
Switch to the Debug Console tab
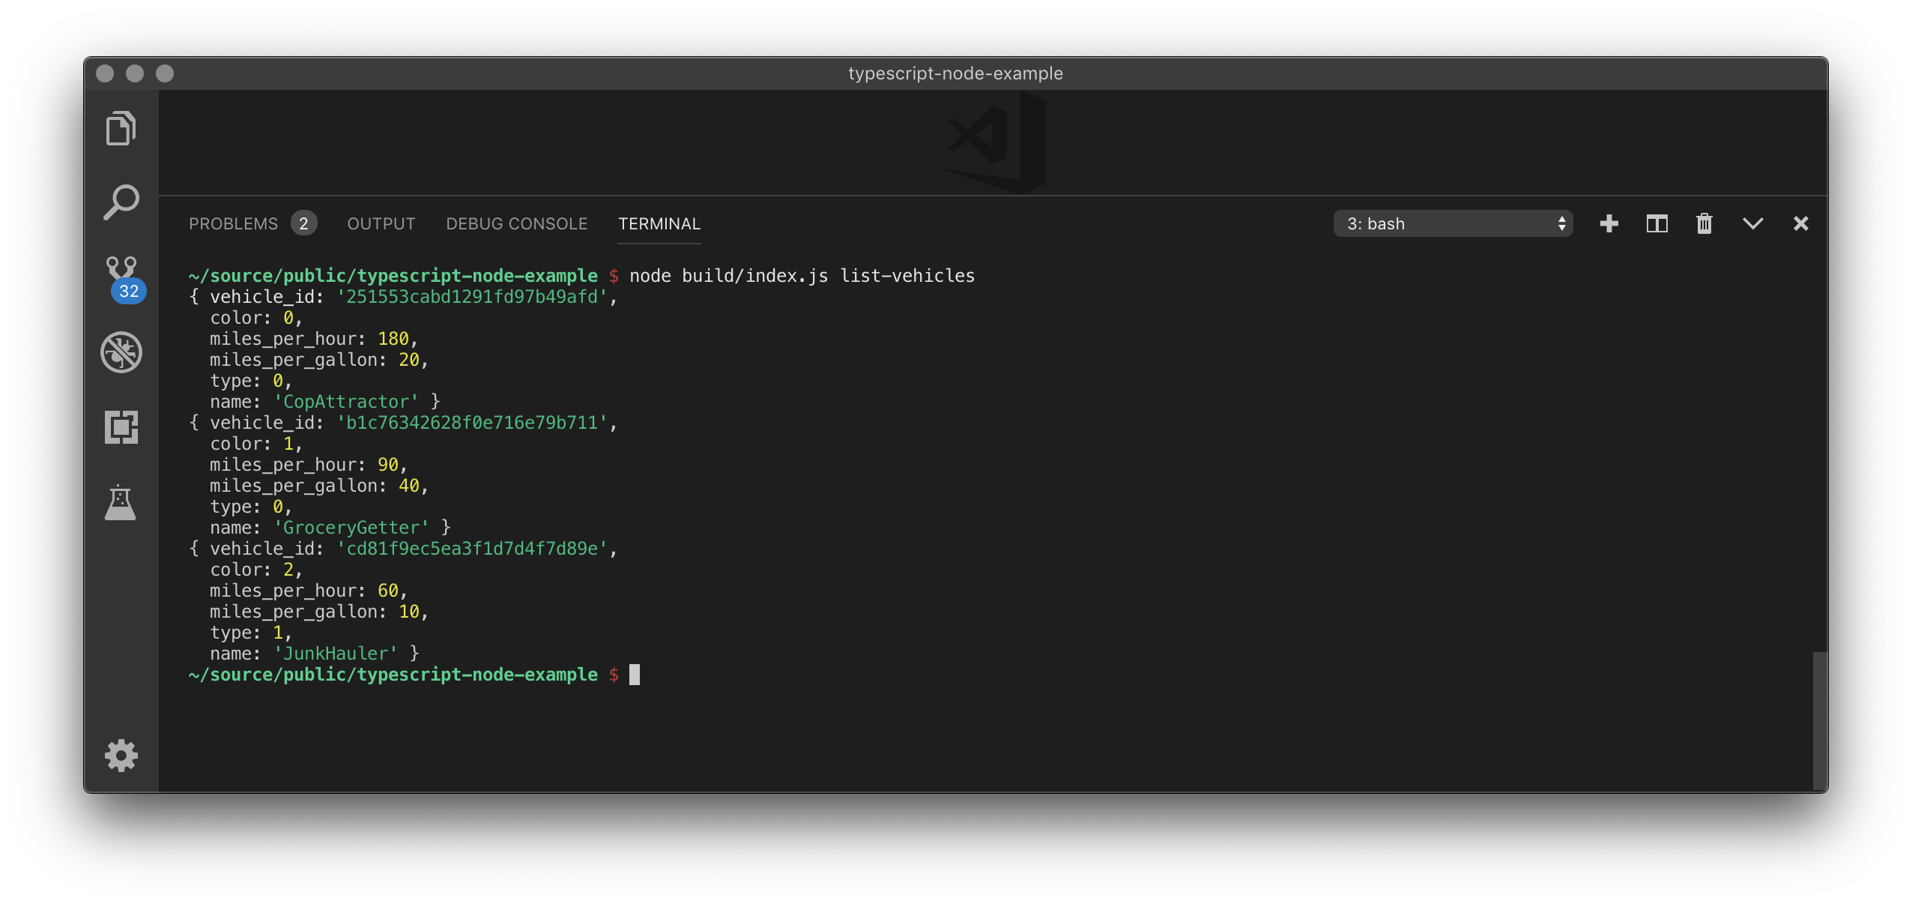point(516,223)
